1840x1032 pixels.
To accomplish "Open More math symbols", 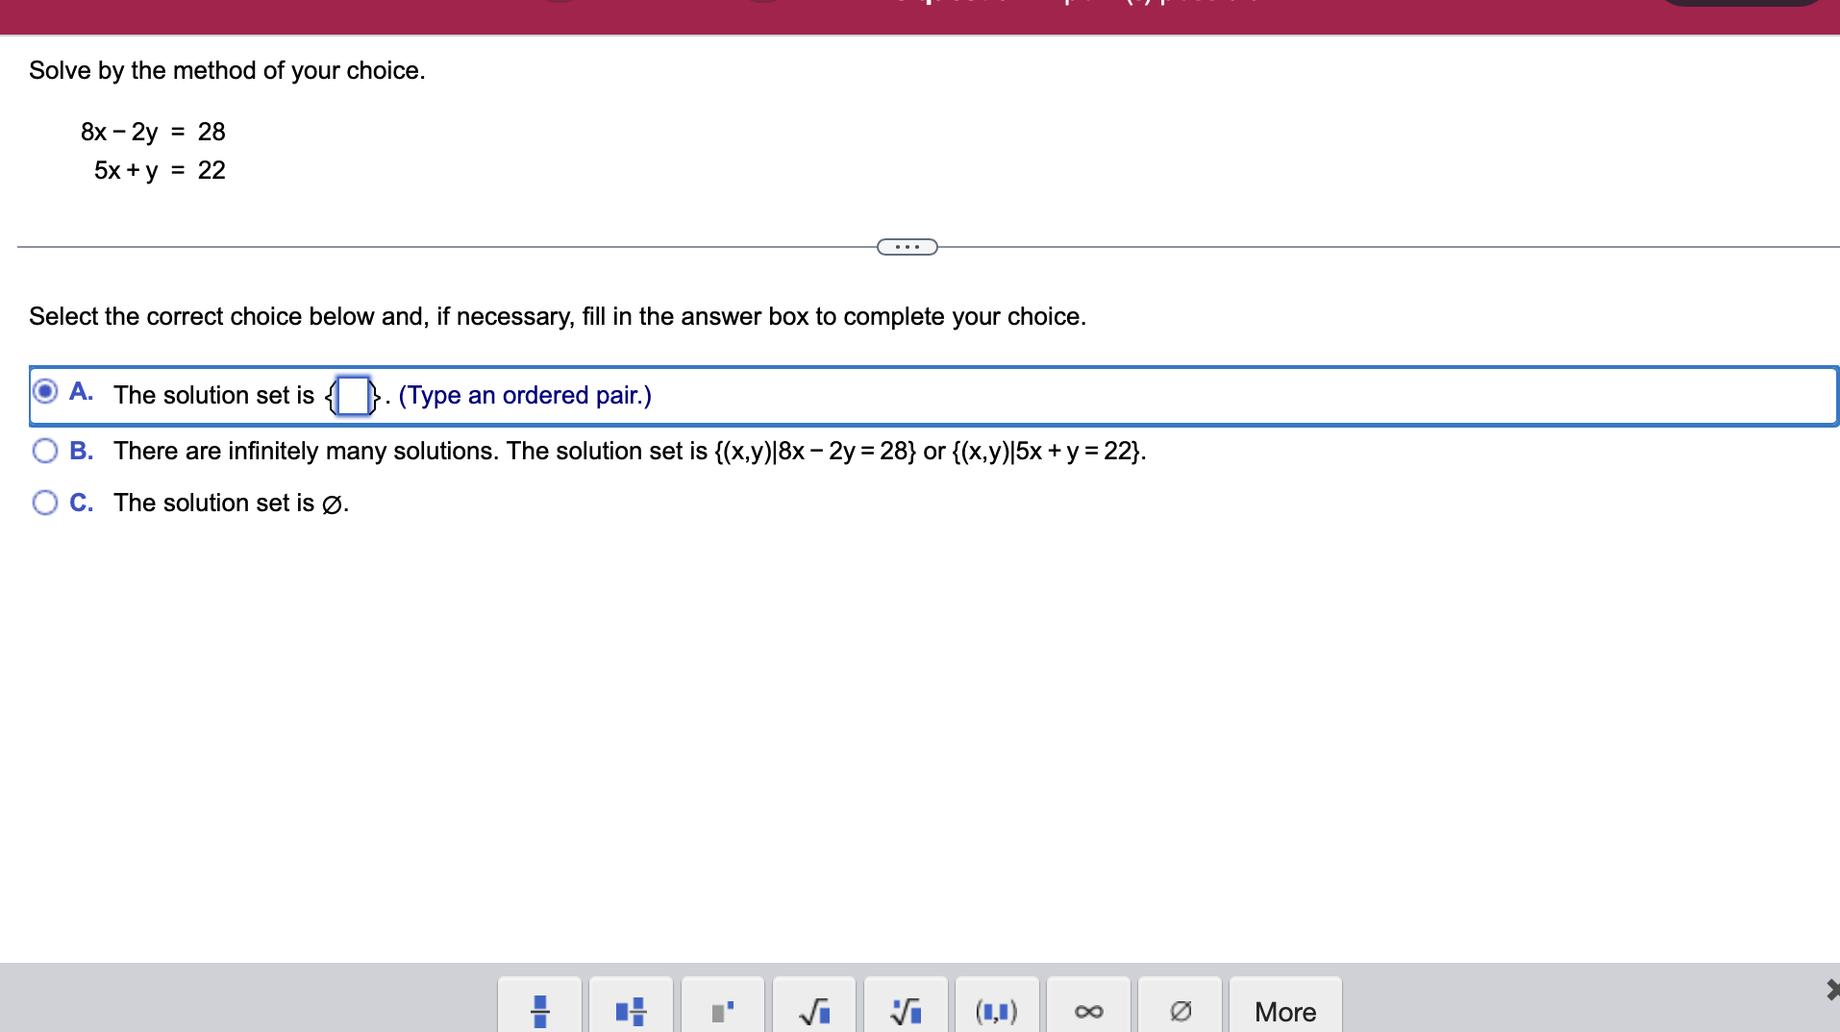I will coord(1285,1007).
